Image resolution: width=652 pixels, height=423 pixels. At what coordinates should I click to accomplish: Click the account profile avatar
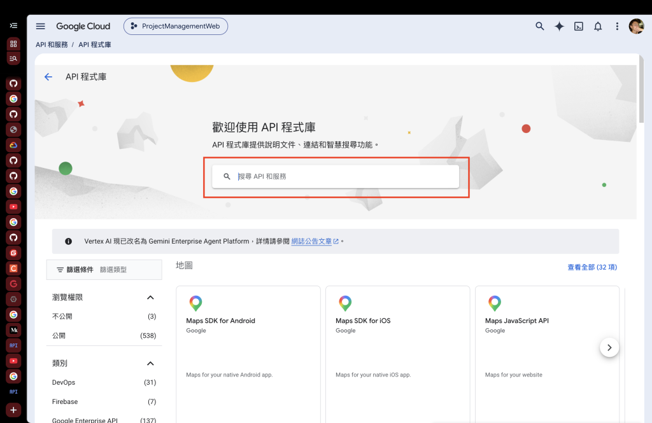pos(636,26)
